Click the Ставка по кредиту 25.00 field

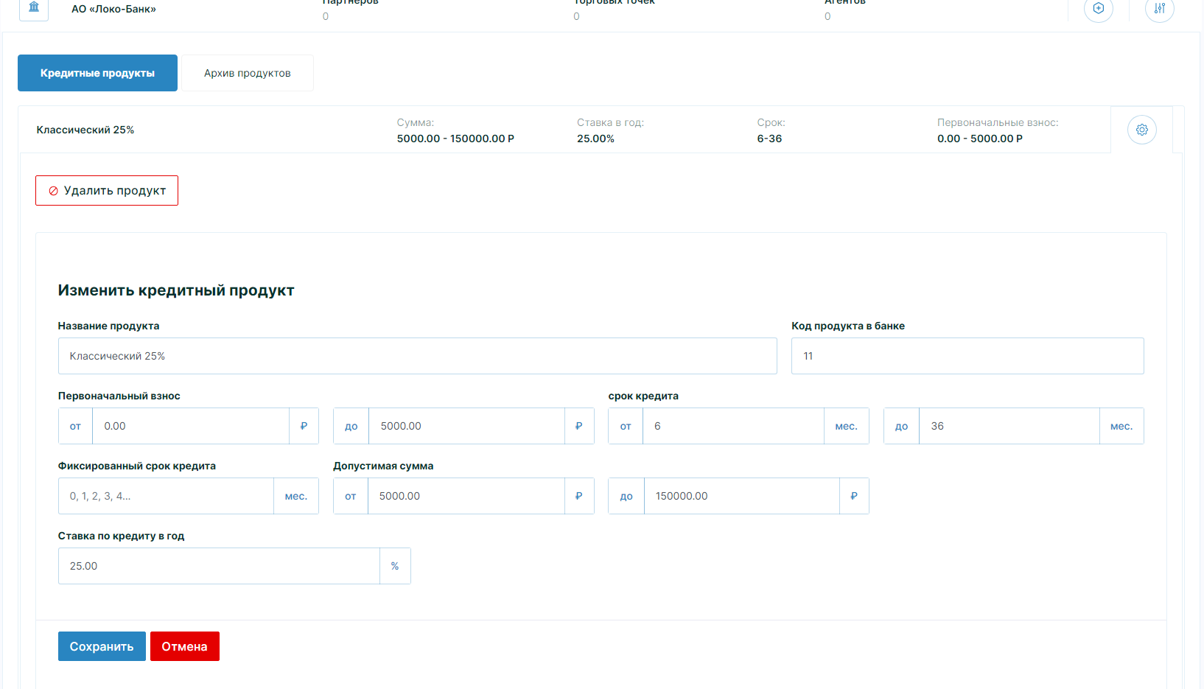tap(219, 566)
